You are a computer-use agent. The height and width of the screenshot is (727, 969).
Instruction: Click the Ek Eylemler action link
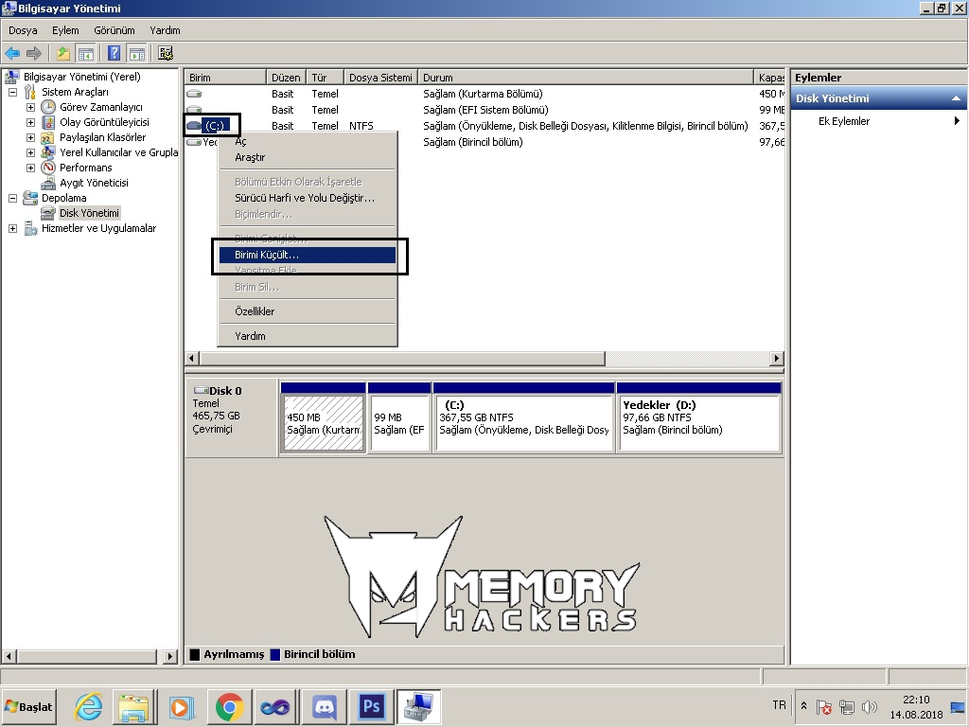point(844,121)
